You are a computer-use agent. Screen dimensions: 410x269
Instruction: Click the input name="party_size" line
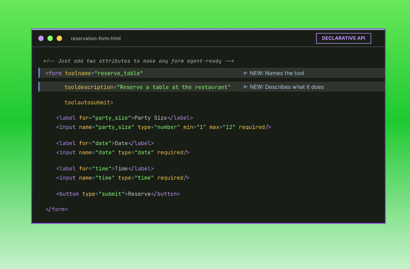point(164,127)
